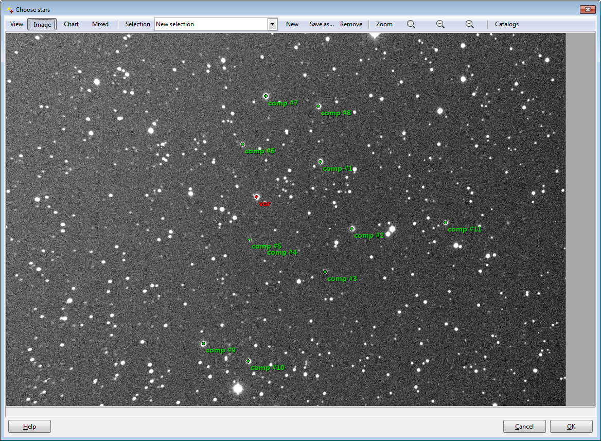Click the comp #7 star marker
The image size is (601, 441).
(x=266, y=96)
